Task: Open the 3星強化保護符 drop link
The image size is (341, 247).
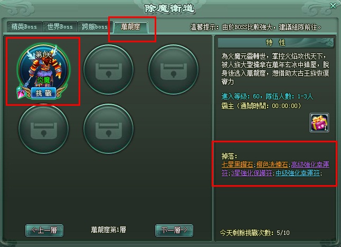Action: [252, 173]
